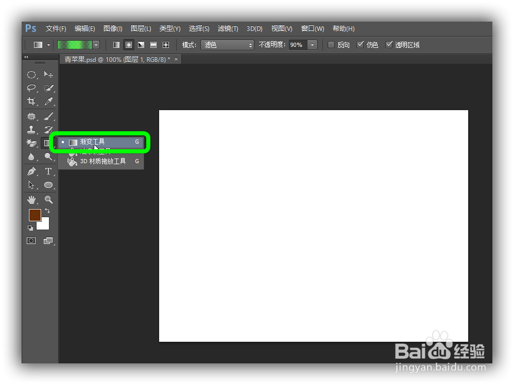Uncheck the 仿色 (Dither) option

tap(359, 45)
